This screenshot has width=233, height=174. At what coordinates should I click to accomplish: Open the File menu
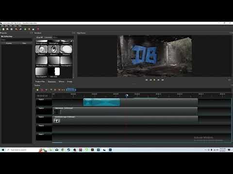2,26
